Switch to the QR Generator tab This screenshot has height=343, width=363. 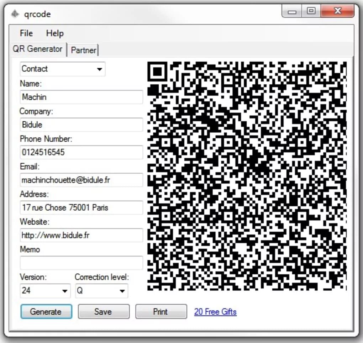pos(38,49)
